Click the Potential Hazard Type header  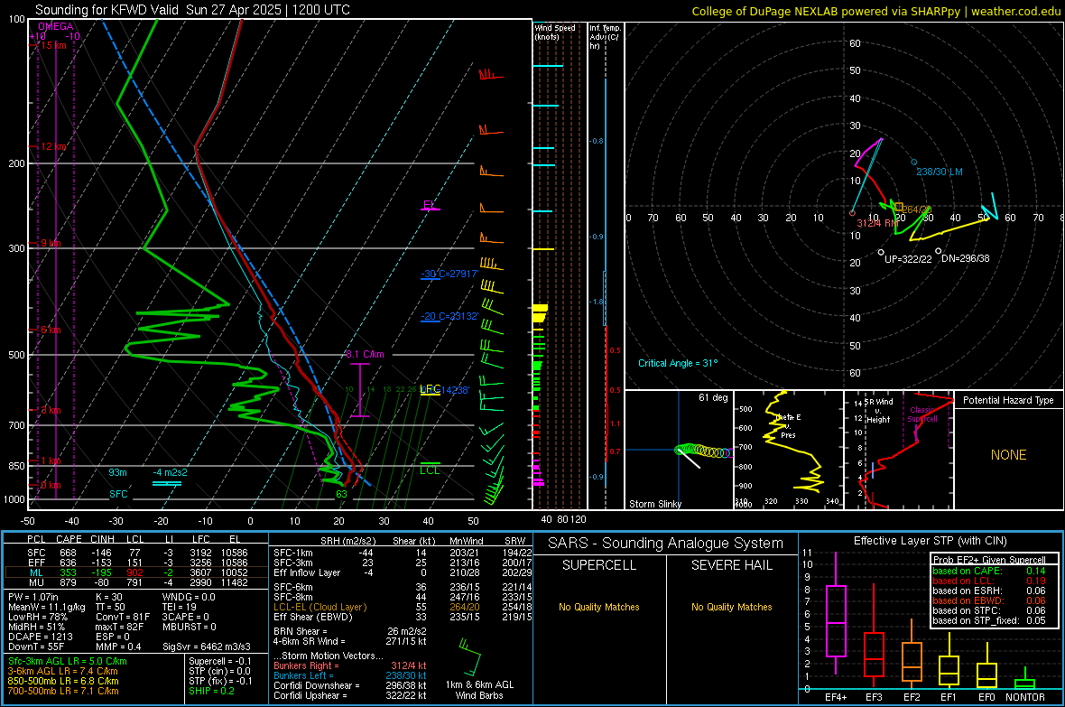(1008, 400)
